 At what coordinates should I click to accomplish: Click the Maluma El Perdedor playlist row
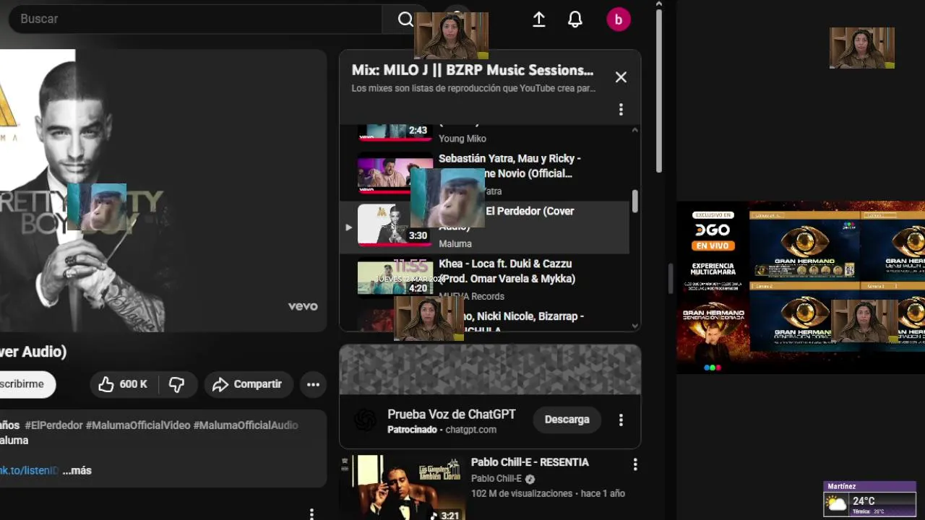[484, 227]
